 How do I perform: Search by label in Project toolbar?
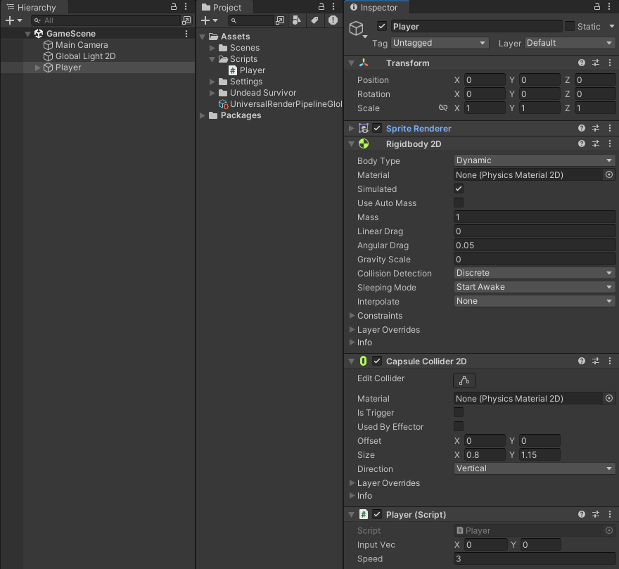(x=314, y=20)
